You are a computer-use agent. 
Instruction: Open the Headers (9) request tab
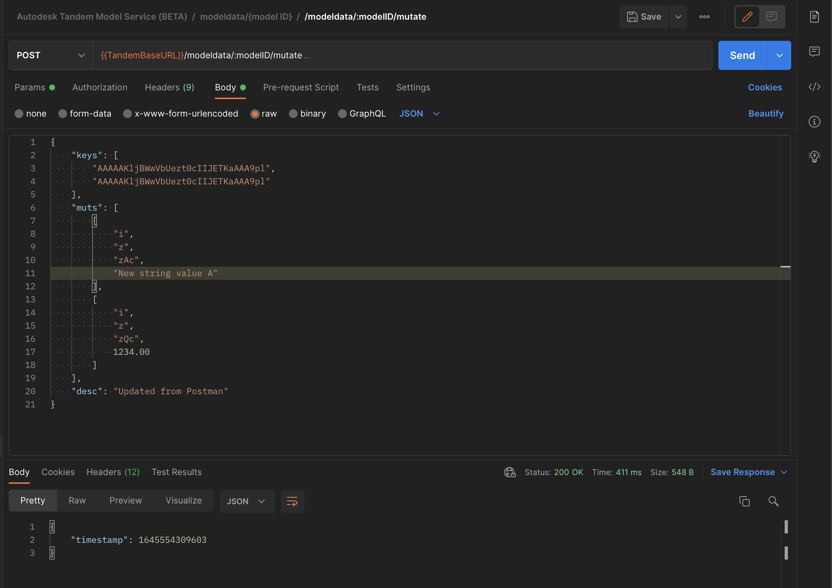[x=169, y=87]
